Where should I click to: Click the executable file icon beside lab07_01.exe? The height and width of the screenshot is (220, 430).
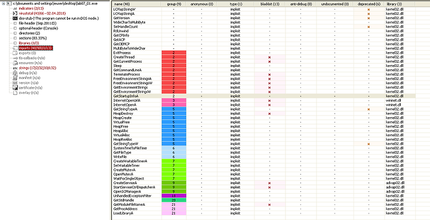[10, 4]
